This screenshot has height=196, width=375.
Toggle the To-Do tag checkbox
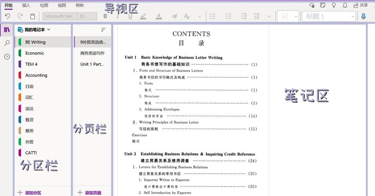285,16
